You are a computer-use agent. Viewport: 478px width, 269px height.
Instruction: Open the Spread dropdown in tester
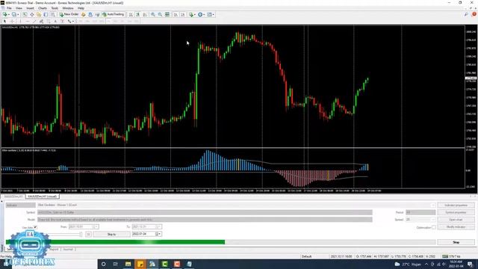coord(420,220)
